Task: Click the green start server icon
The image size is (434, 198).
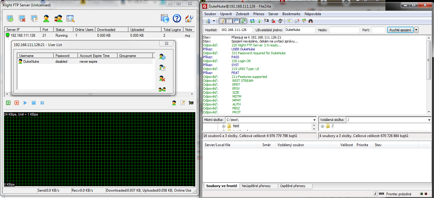Action: pos(8,103)
